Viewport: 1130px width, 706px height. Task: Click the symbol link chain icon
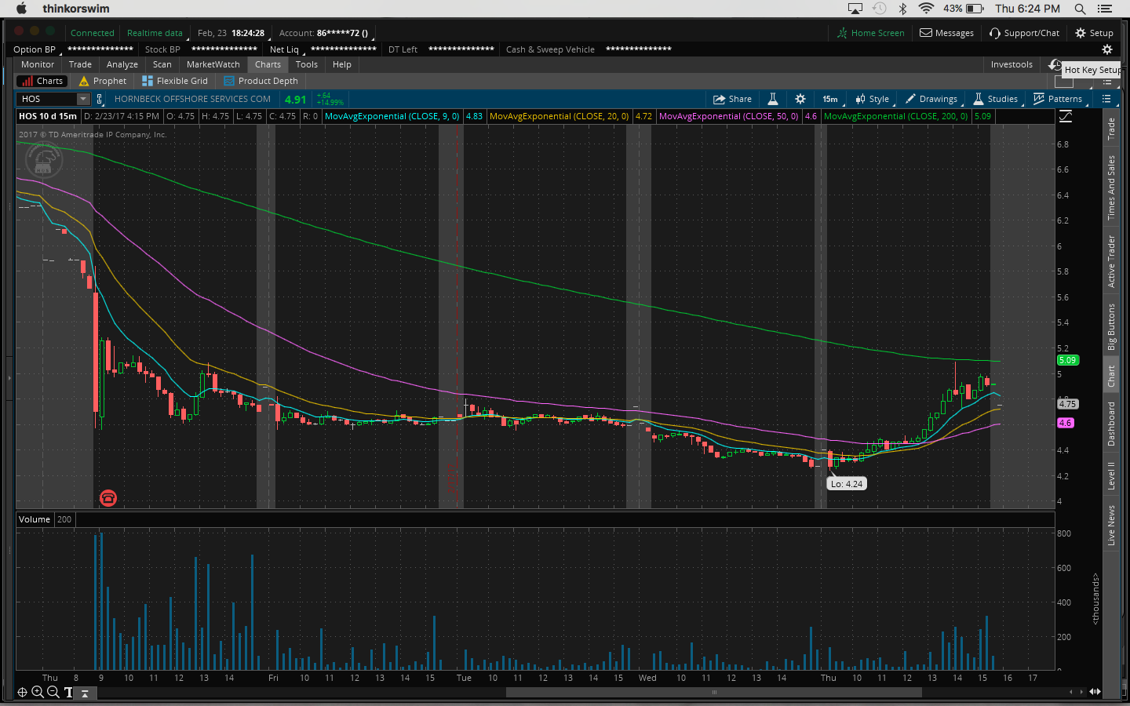pyautogui.click(x=100, y=99)
